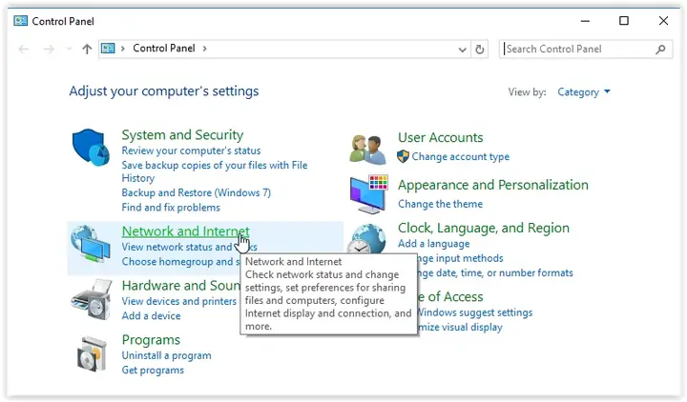Open User Accounts category
Image resolution: width=687 pixels, height=402 pixels.
(x=440, y=137)
